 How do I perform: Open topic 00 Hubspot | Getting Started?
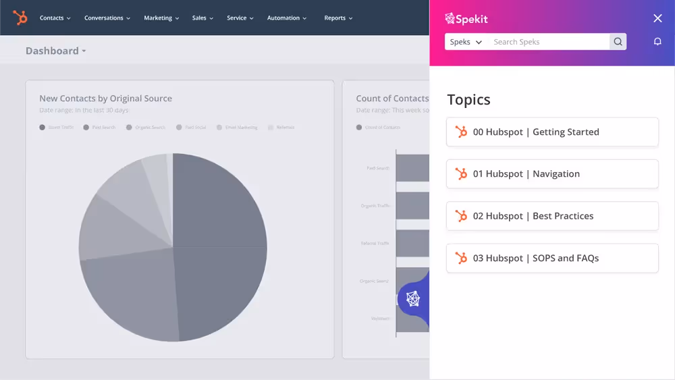pyautogui.click(x=552, y=132)
